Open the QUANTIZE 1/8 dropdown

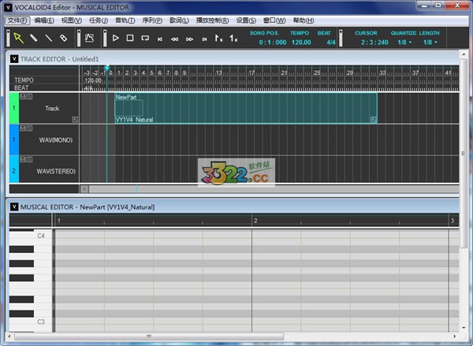point(404,42)
